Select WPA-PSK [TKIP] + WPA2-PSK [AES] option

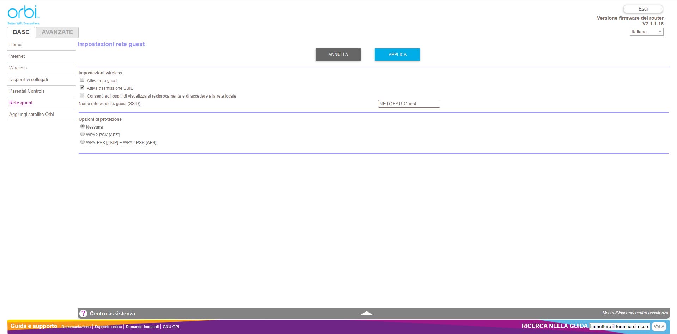coord(83,142)
